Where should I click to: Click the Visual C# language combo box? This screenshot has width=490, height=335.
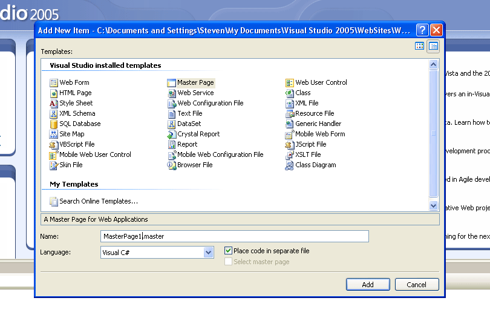point(157,253)
